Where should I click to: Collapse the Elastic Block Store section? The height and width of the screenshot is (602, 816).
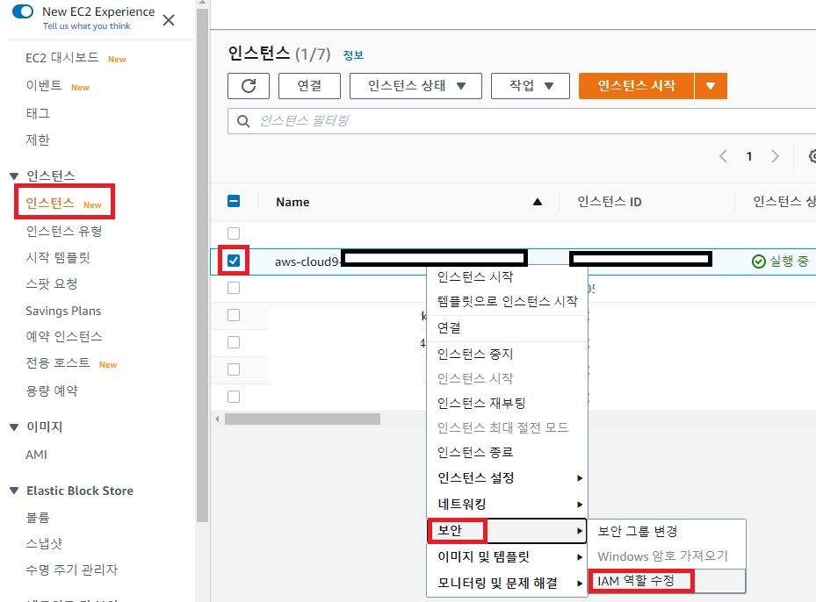[x=14, y=491]
